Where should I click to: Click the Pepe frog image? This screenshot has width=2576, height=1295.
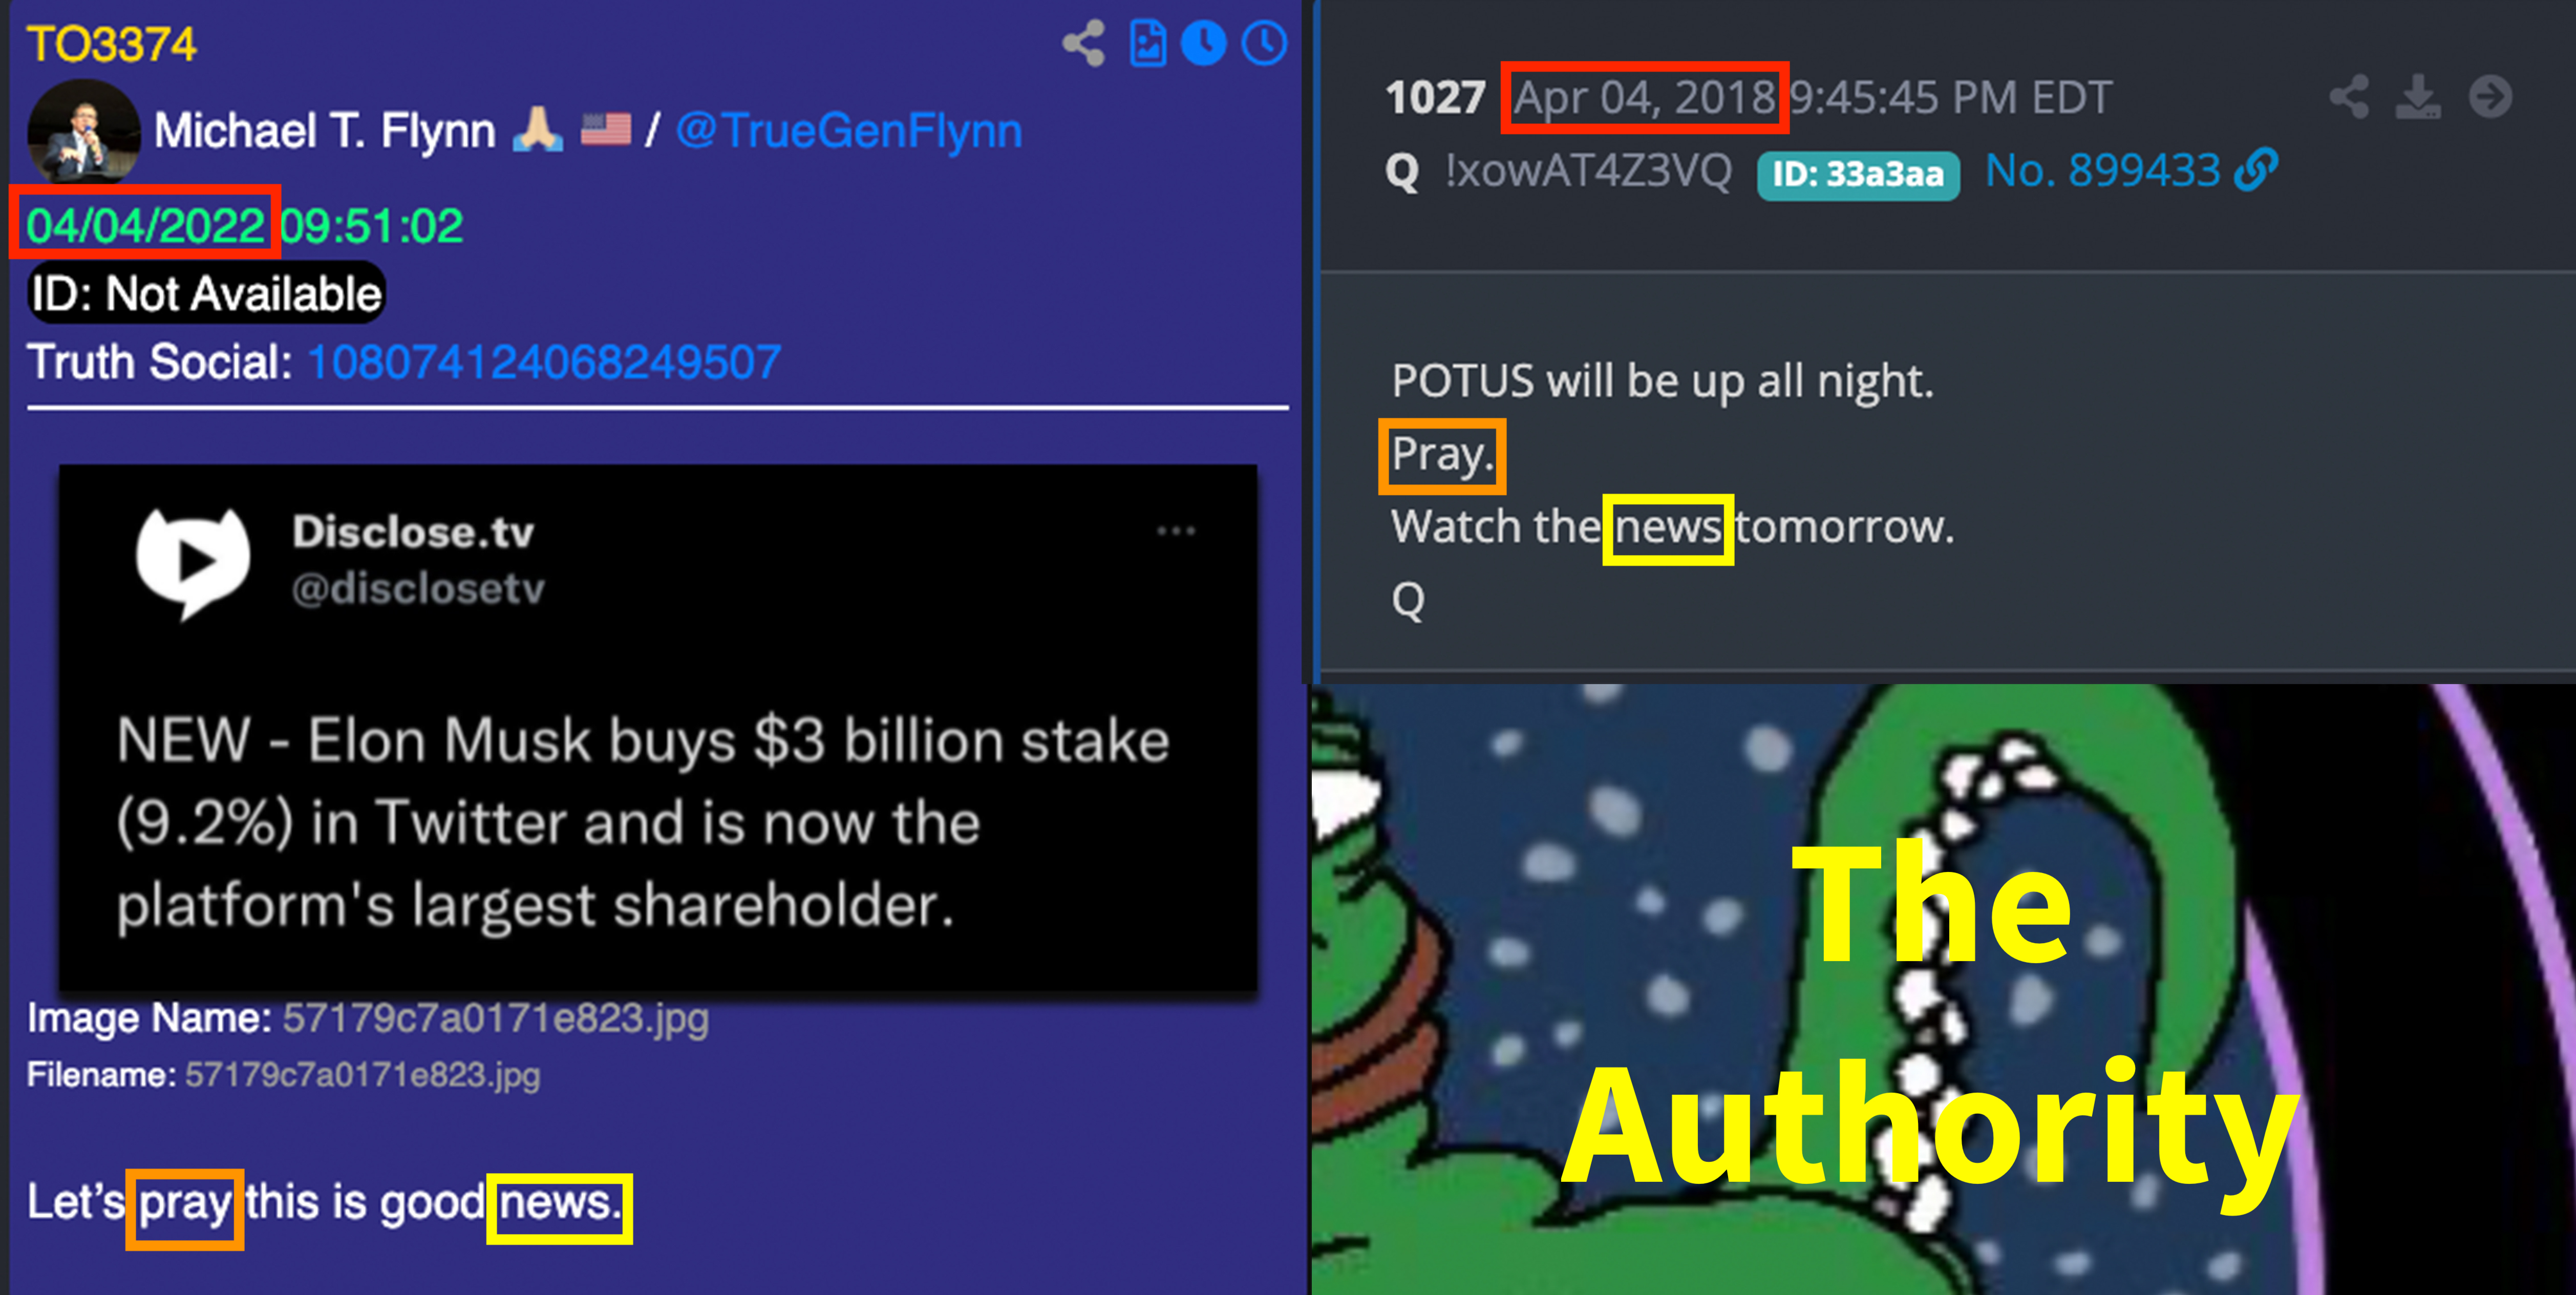click(x=1943, y=990)
